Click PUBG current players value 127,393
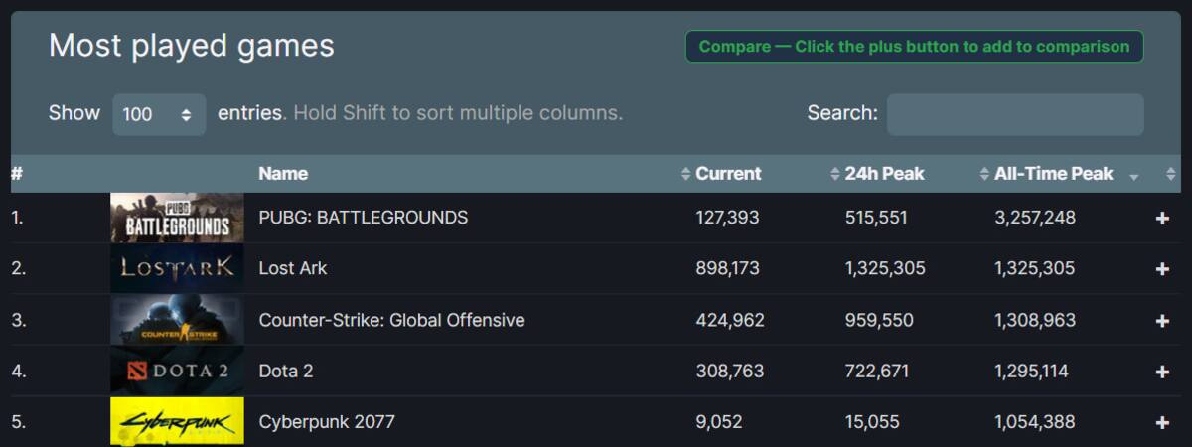Screen dimensions: 1192x447 pos(727,218)
